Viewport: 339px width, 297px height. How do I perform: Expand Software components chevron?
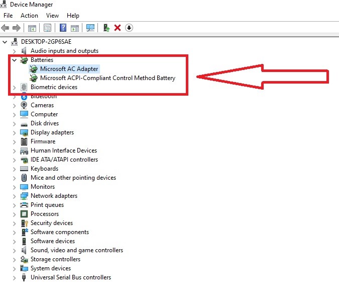(15, 233)
